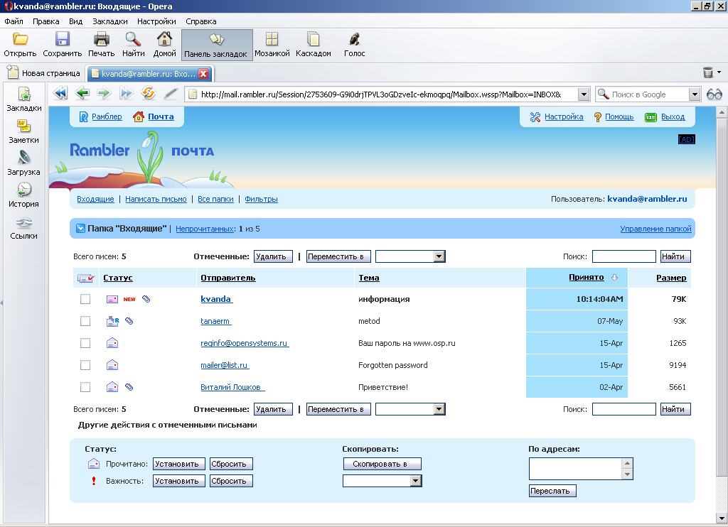
Task: Open the closed tabs trash icon
Action: click(707, 72)
